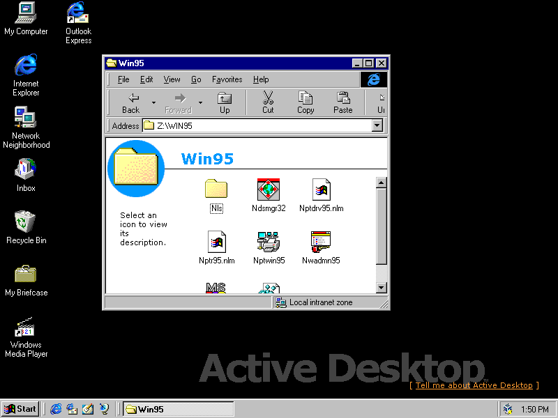Screen dimensions: 558x418
Task: Click the 1:50 PM taskbar clock
Action: [x=534, y=410]
